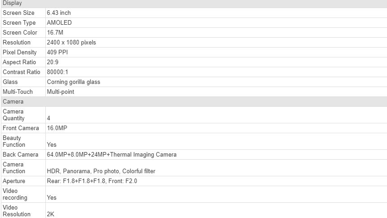Screen dimensions: 387x218
Task: Click the Thermal Imaging Camera back camera text
Action: point(143,155)
